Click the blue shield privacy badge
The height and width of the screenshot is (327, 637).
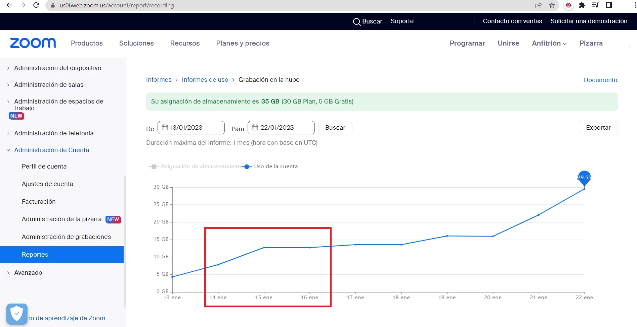click(17, 314)
